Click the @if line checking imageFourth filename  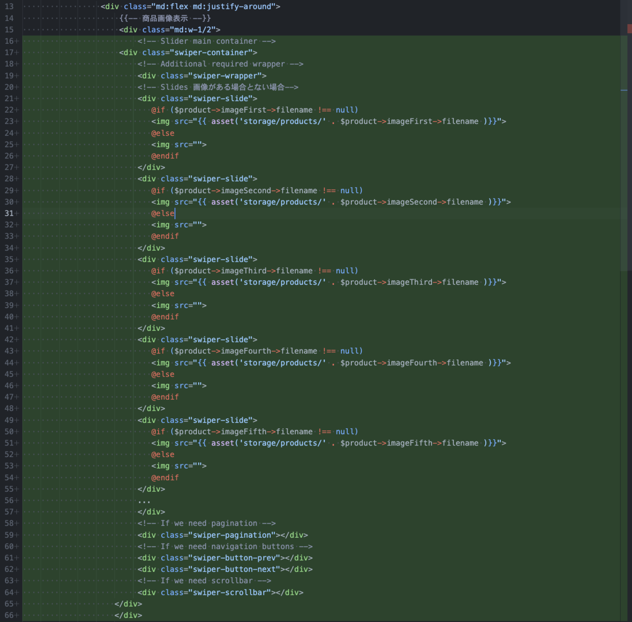pos(257,351)
